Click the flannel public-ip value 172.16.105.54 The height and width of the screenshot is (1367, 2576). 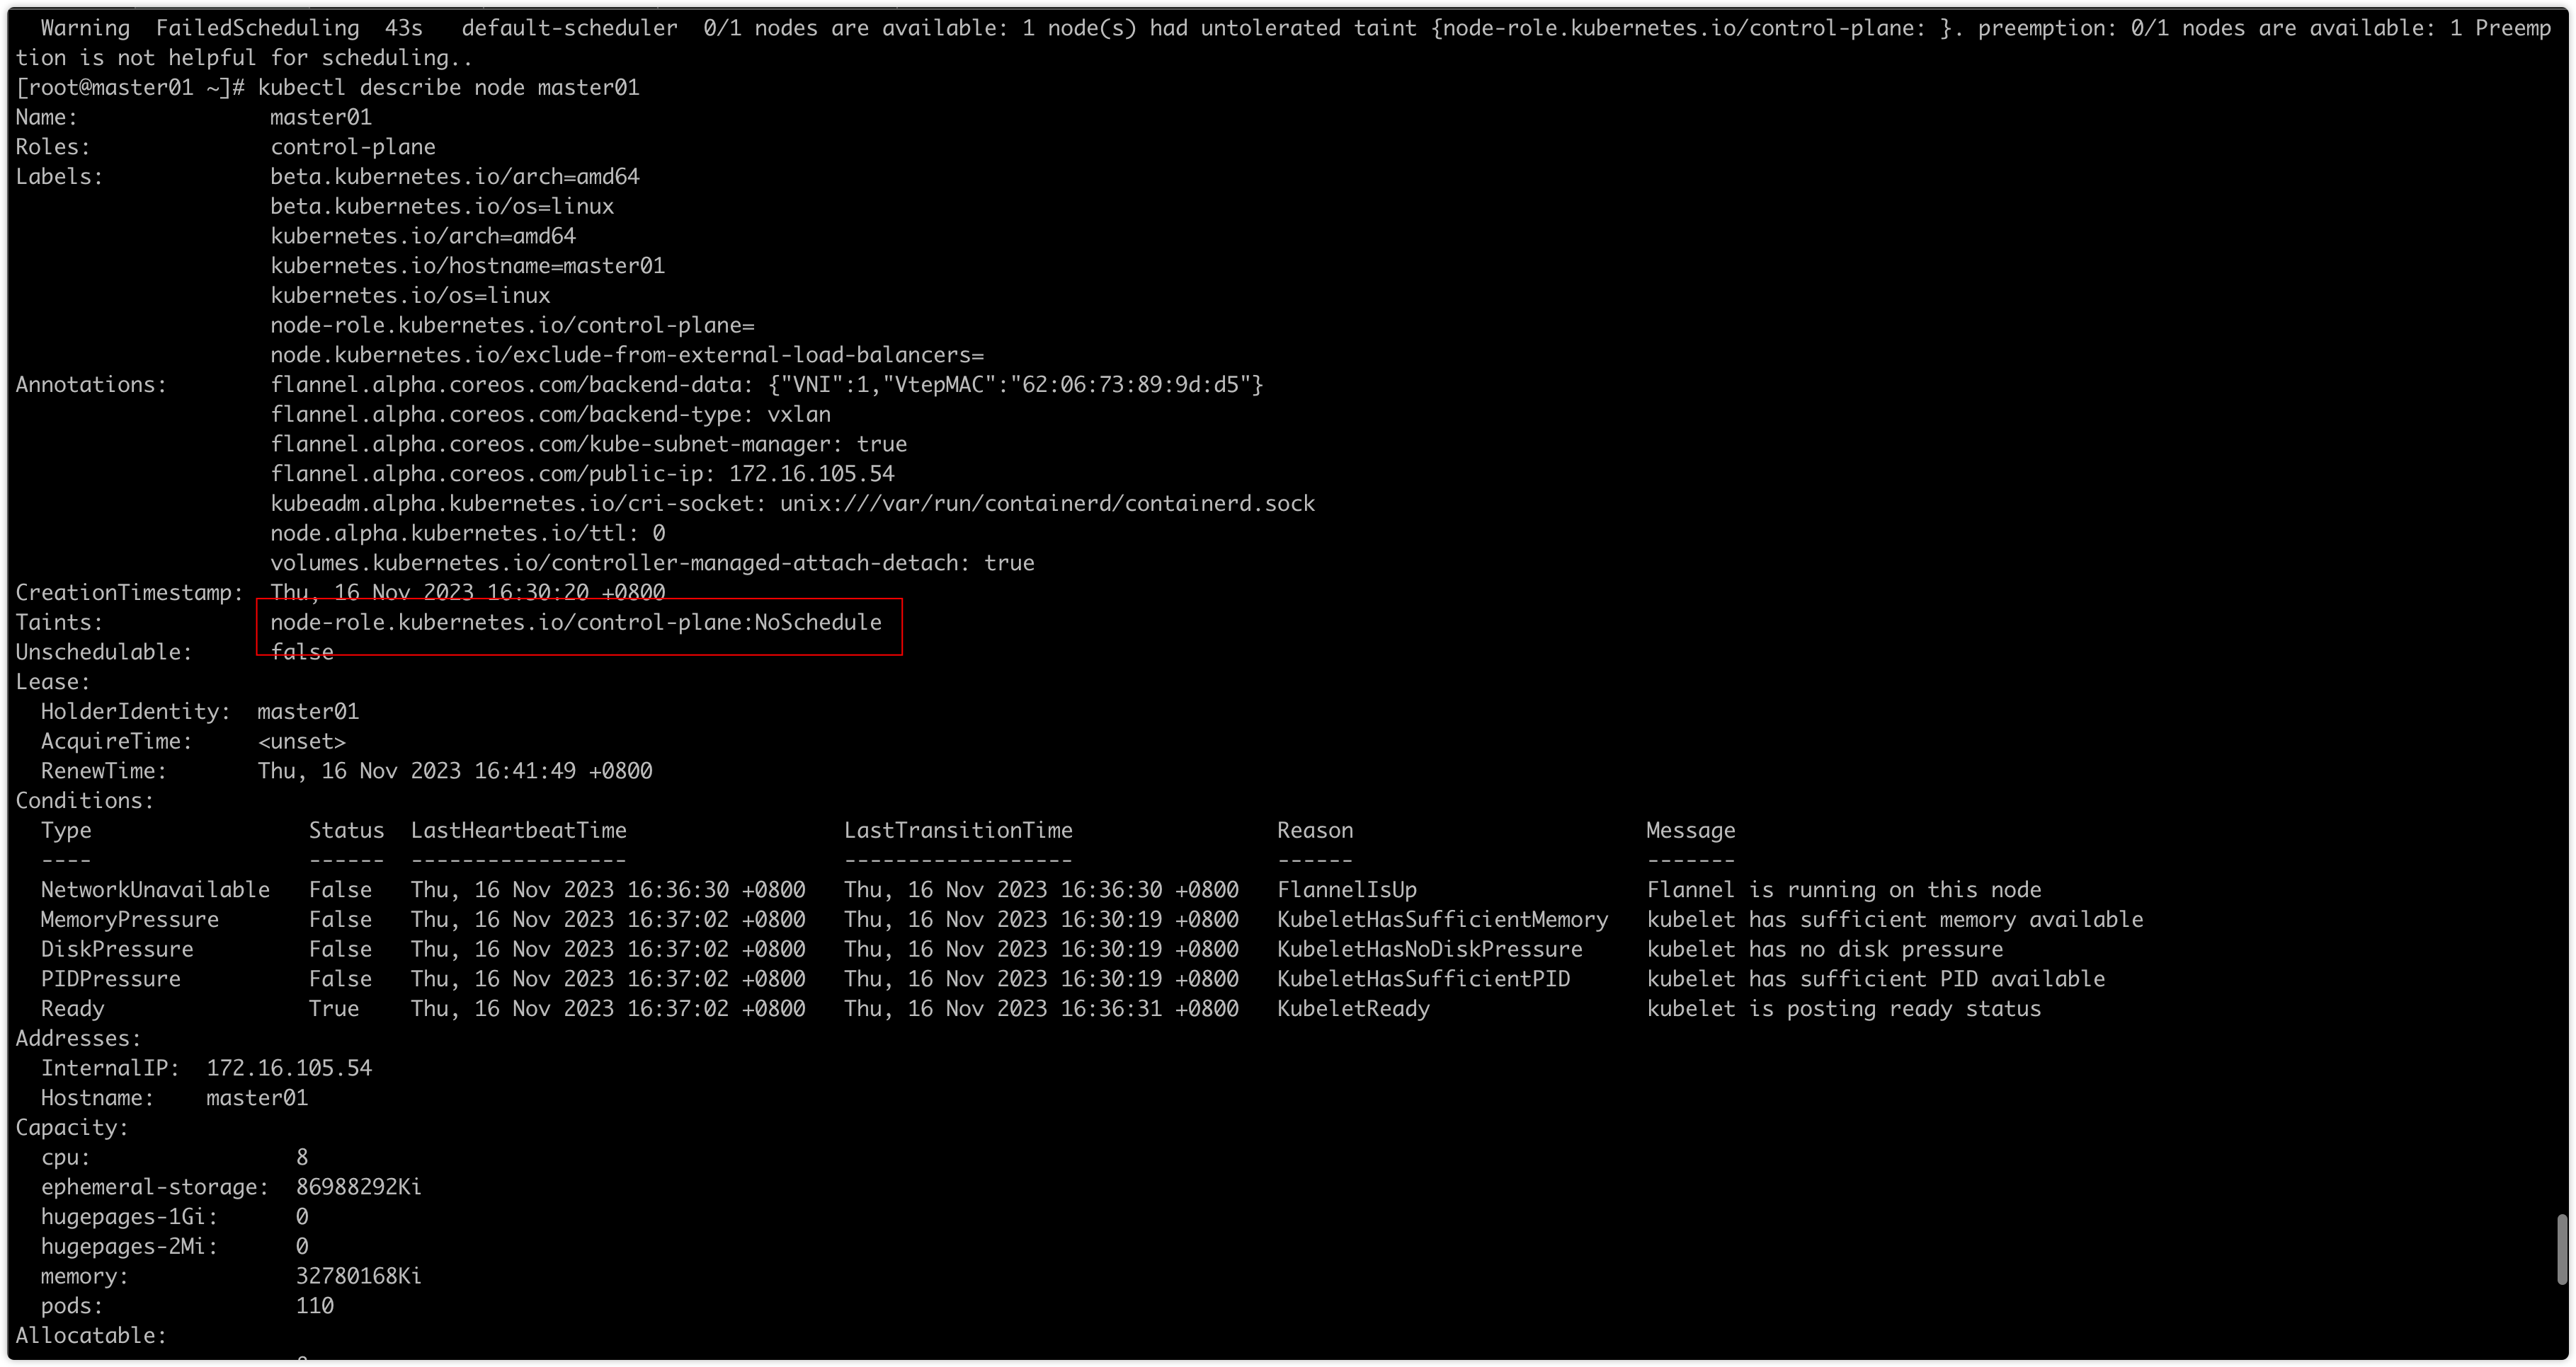coord(811,473)
